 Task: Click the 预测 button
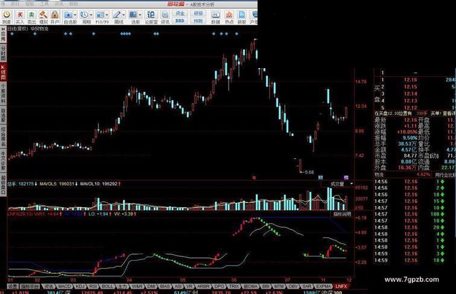(198, 21)
